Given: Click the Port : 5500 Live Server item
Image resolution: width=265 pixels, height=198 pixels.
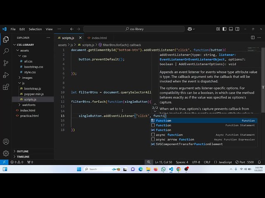Looking at the screenshot, I should tap(245, 162).
